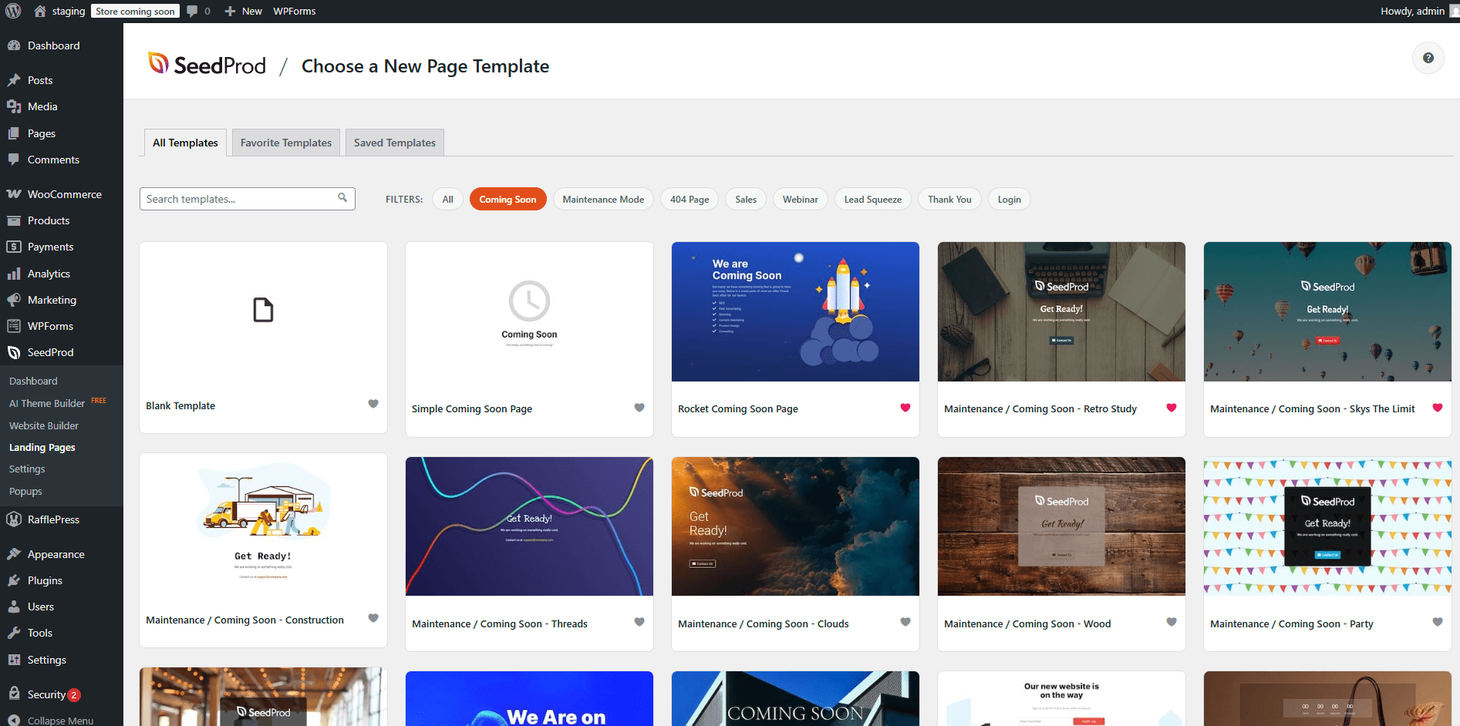Expand the WooCommerce sidebar menu
The width and height of the screenshot is (1460, 726).
(64, 194)
